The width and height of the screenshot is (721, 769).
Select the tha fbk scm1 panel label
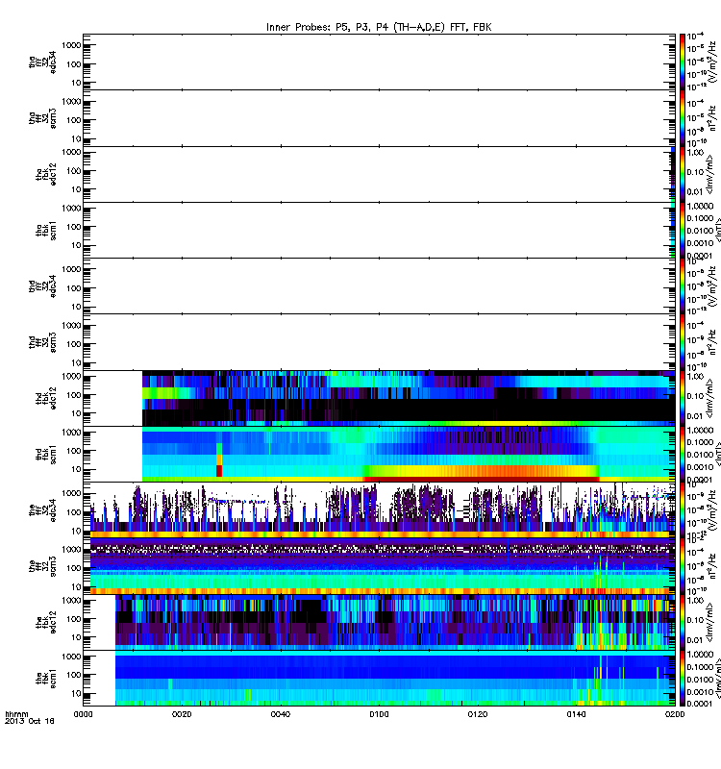(x=46, y=231)
